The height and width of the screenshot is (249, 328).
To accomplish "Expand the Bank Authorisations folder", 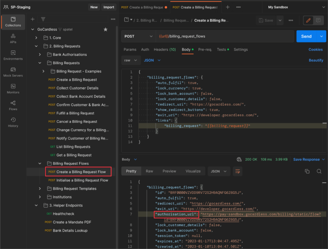I will click(40, 54).
